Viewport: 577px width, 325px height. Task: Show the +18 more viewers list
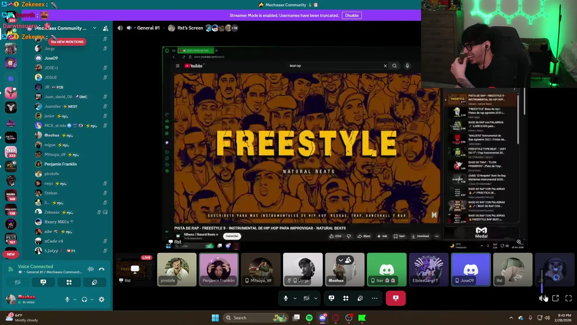pyautogui.click(x=234, y=28)
